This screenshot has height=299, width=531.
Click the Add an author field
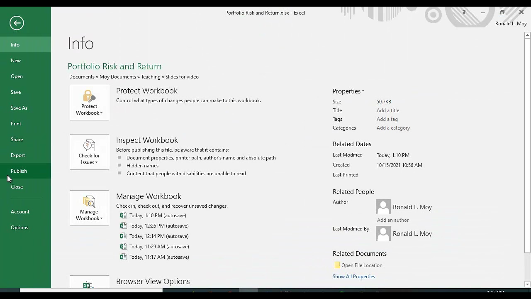[392, 220]
